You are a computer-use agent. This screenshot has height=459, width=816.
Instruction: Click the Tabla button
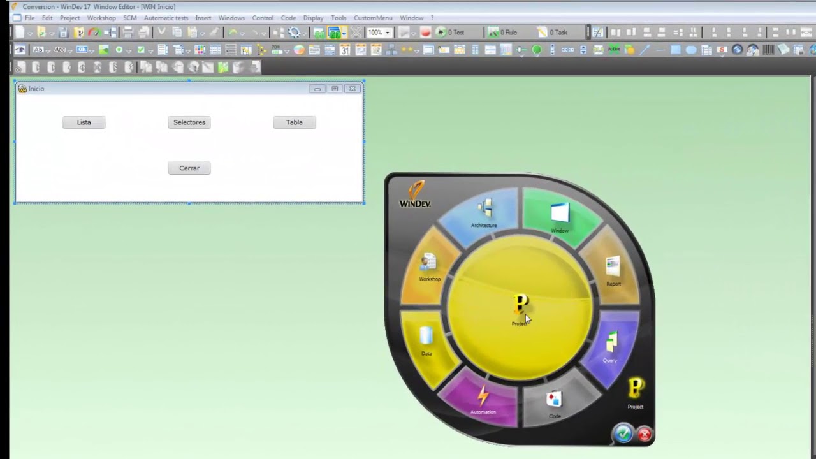pyautogui.click(x=295, y=122)
